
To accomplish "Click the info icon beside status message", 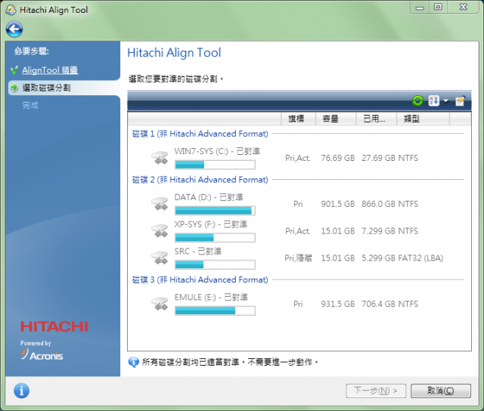I will point(133,362).
